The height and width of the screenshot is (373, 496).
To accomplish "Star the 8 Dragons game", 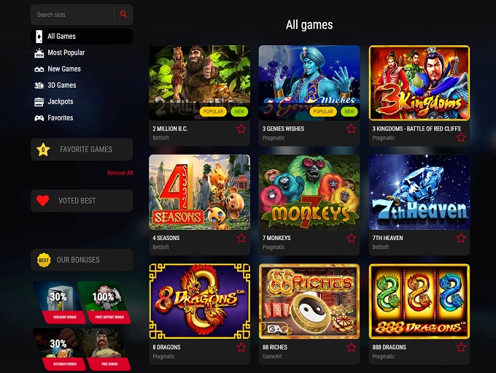I will click(241, 347).
